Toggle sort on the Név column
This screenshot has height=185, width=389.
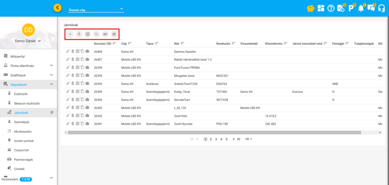(183, 44)
